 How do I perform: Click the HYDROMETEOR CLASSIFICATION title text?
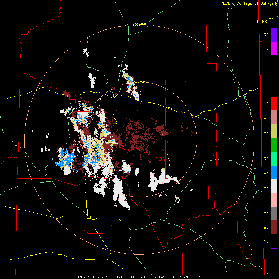(x=109, y=277)
